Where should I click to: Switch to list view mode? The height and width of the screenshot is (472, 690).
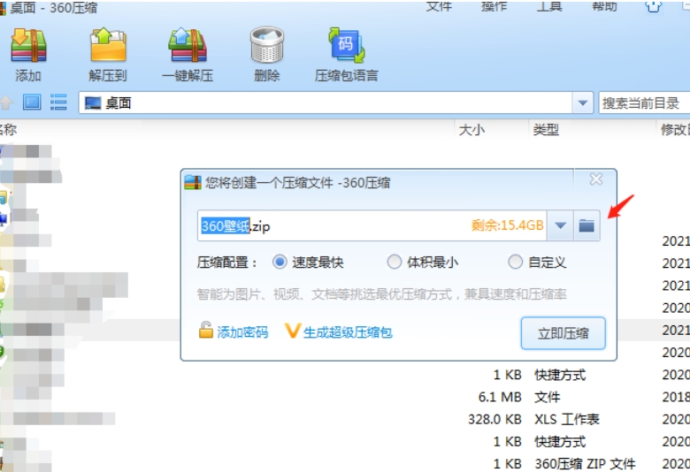[x=58, y=103]
